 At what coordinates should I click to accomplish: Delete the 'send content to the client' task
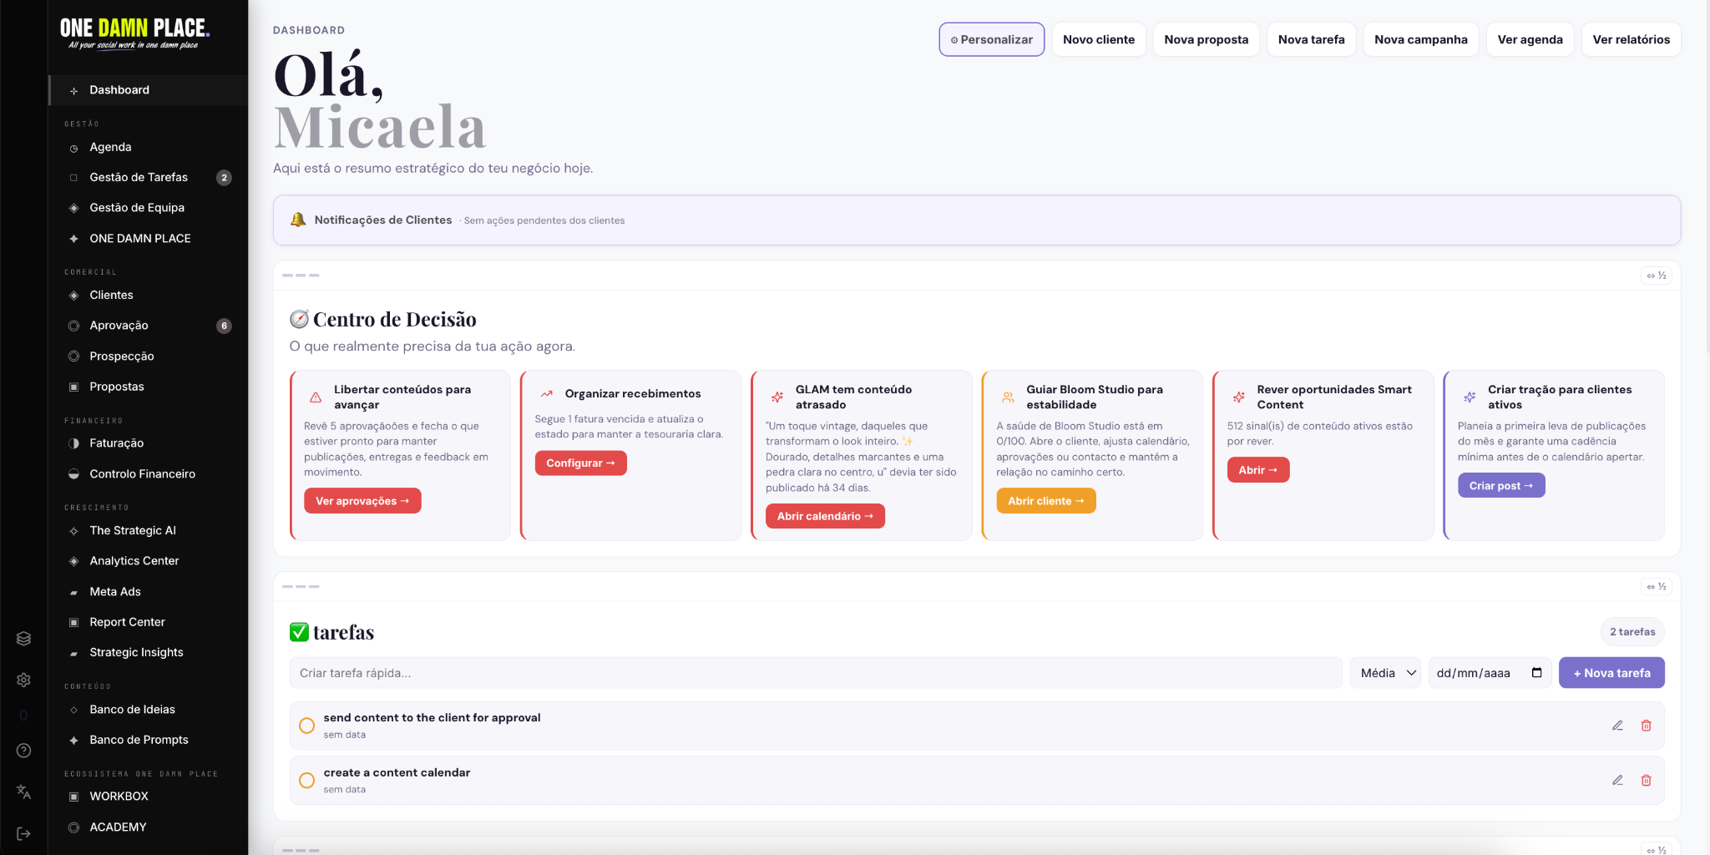tap(1647, 726)
